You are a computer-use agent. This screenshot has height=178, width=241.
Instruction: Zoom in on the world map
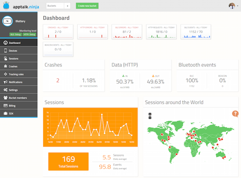point(150,114)
